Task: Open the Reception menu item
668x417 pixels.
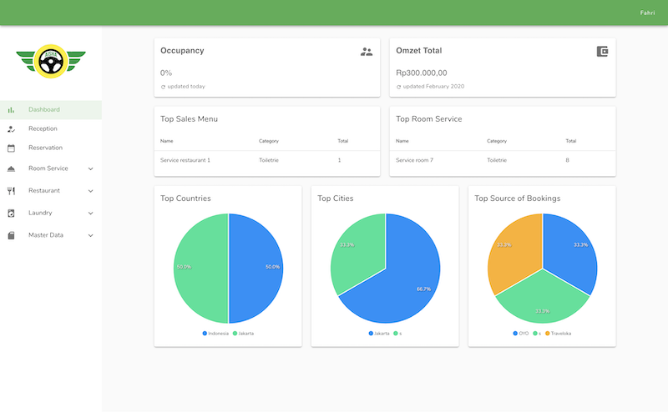Action: click(x=43, y=128)
